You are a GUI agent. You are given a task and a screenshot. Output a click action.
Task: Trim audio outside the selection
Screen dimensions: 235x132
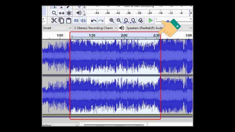76,21
